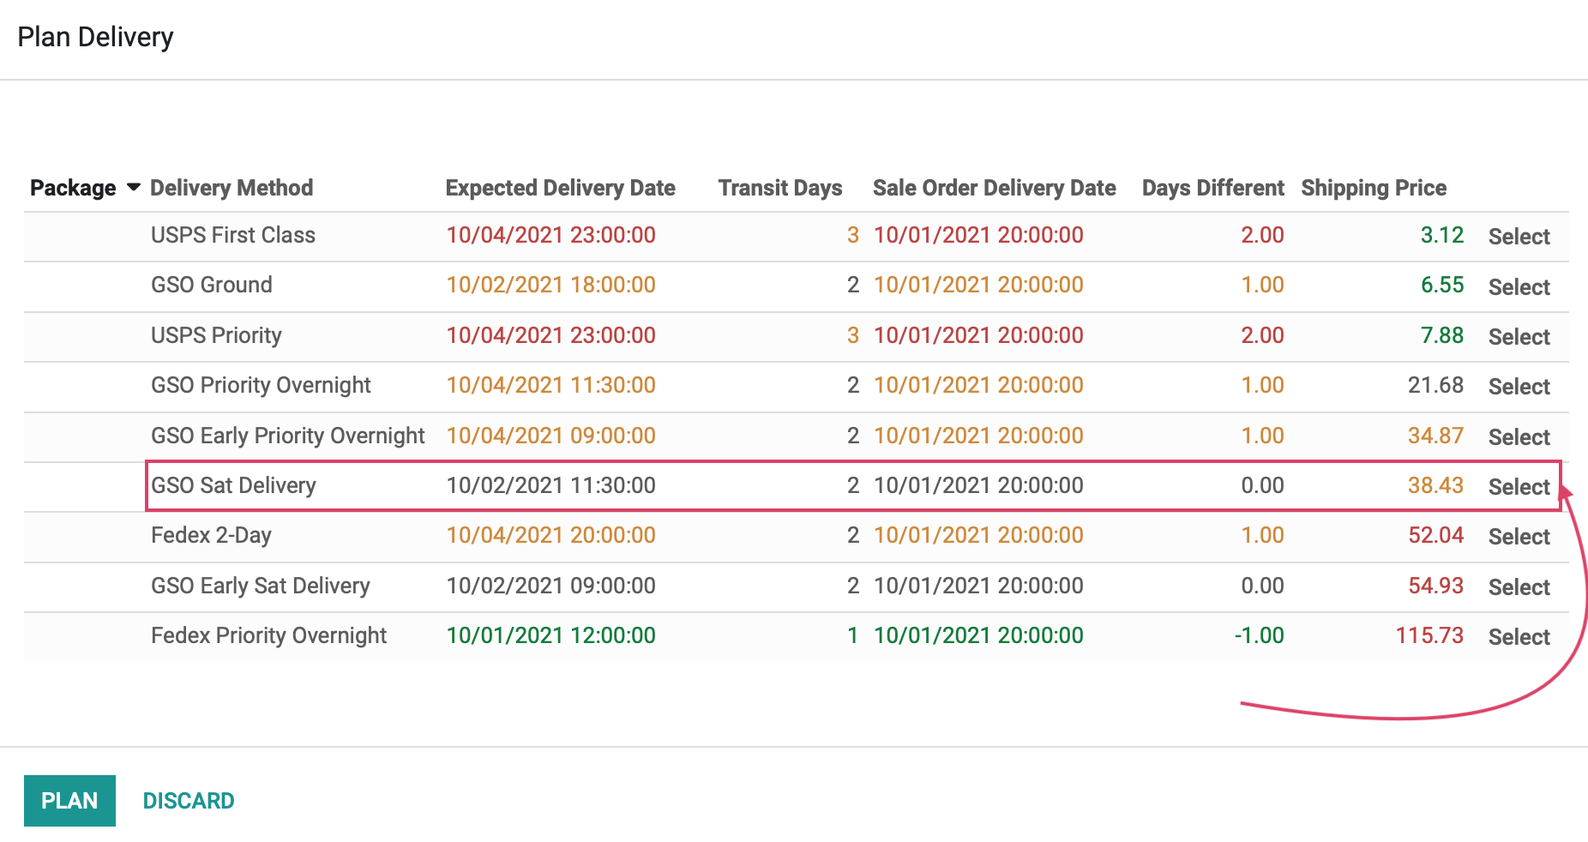Image resolution: width=1588 pixels, height=842 pixels.
Task: Click days different 2.00 in USPS Priority row
Action: (x=1262, y=335)
